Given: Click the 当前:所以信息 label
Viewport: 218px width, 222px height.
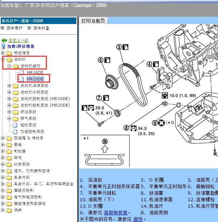Looking at the screenshot, I should (x=21, y=46).
